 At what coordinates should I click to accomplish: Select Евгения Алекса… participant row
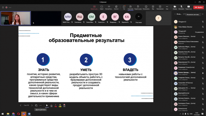[x=189, y=99]
